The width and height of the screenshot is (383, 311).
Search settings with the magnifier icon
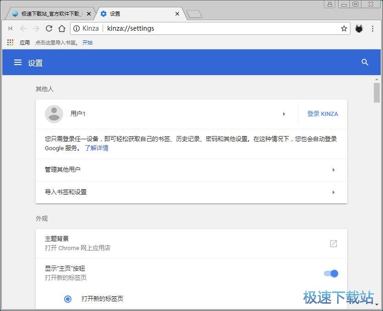pos(365,62)
